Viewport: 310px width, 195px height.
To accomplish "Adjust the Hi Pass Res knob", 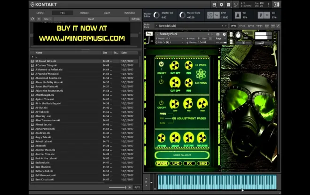I will pos(189,66).
